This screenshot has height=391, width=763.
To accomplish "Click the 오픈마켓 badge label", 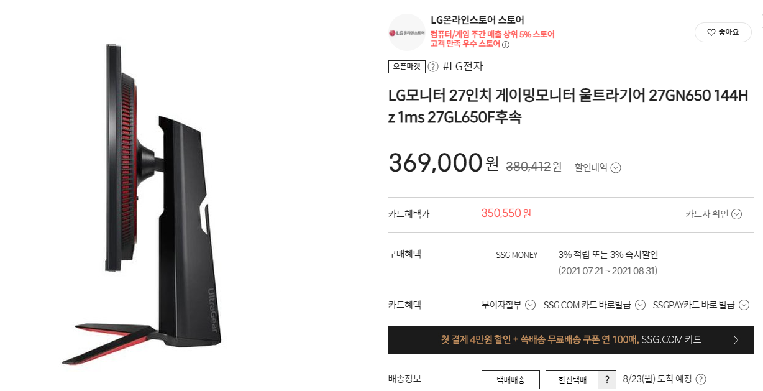I will click(407, 67).
